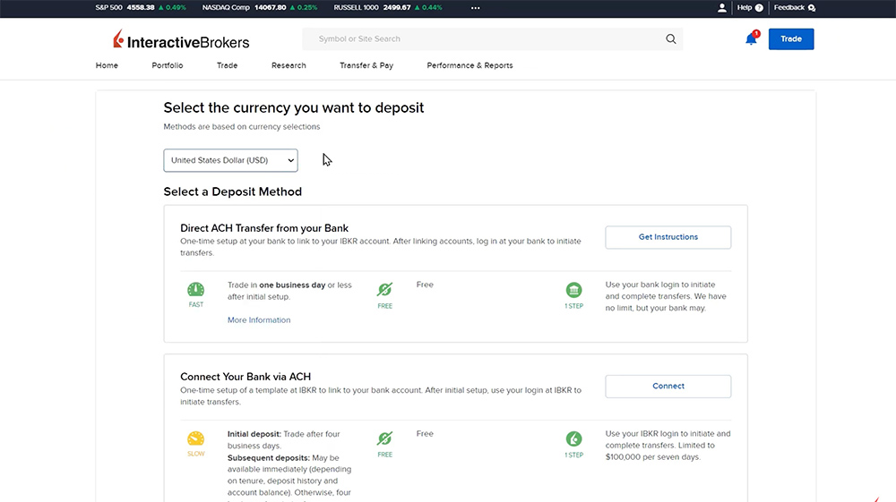Follow the More Information link
Screen dimensions: 896x502
259,320
